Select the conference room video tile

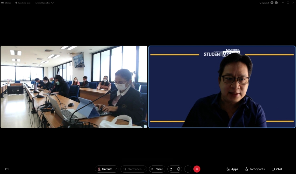click(74, 87)
